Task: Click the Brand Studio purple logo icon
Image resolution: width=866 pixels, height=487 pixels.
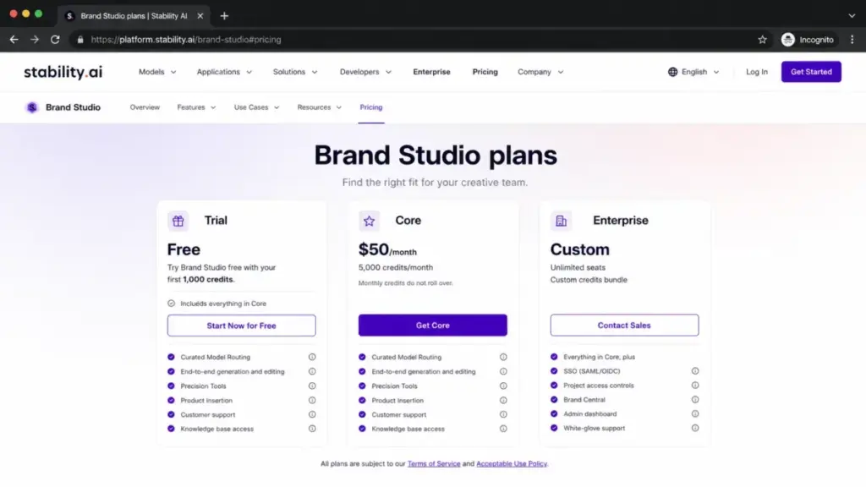Action: 32,107
